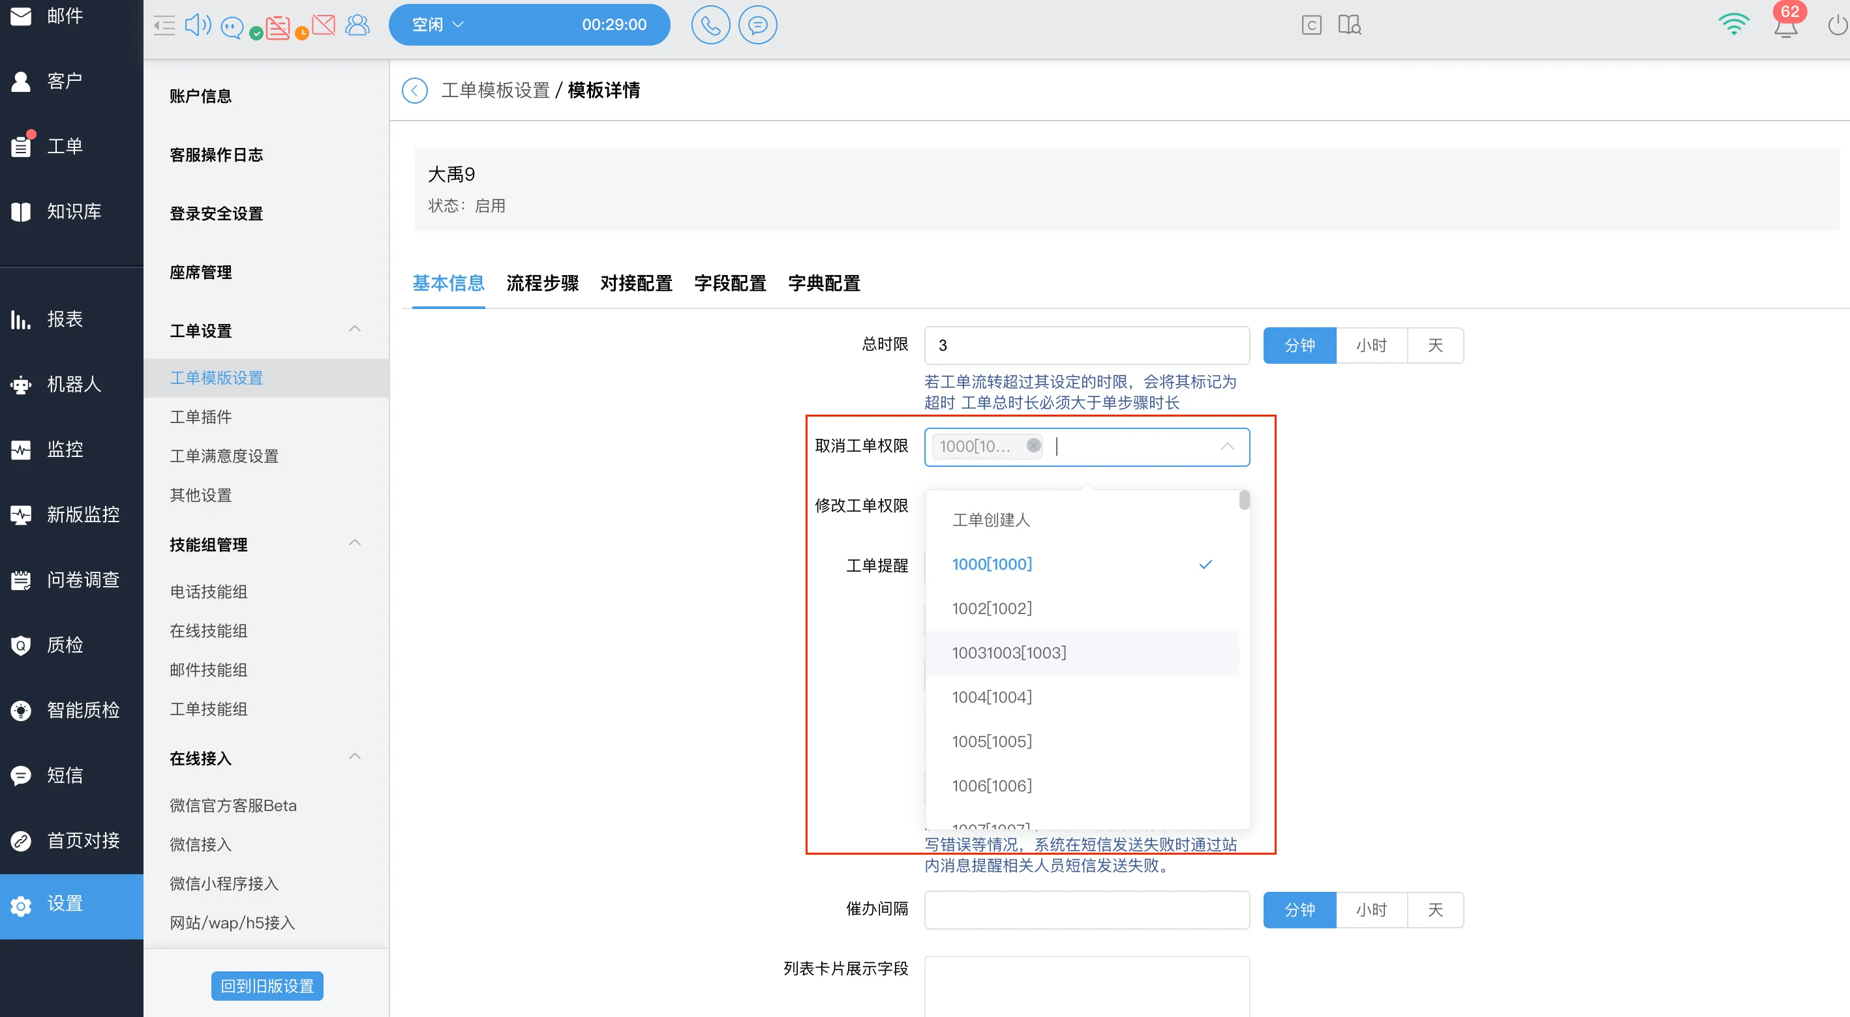
Task: Collapse the 在线接入 section
Action: (x=355, y=757)
